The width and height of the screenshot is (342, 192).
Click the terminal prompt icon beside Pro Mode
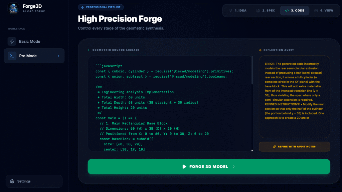(x=12, y=56)
